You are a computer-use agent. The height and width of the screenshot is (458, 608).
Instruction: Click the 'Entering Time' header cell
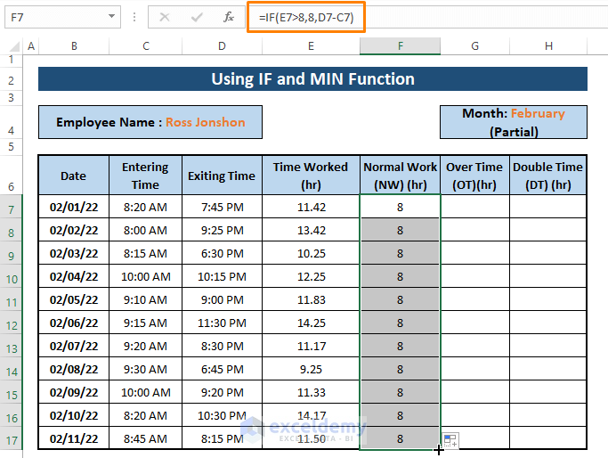(145, 176)
